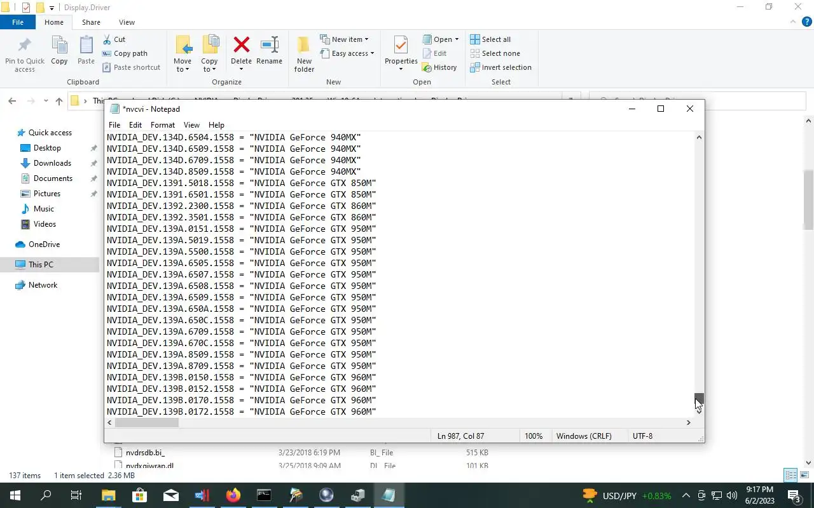The height and width of the screenshot is (508, 814).
Task: Click Windows Start button
Action: coord(14,495)
